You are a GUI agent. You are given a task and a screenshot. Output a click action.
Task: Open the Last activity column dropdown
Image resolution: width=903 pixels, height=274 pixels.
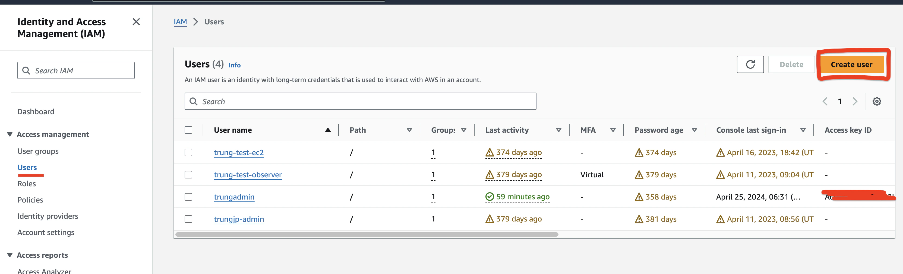click(x=558, y=130)
